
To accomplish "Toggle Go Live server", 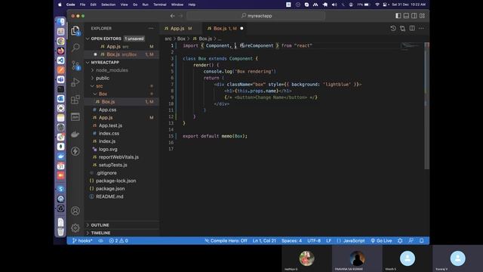I will (381, 240).
